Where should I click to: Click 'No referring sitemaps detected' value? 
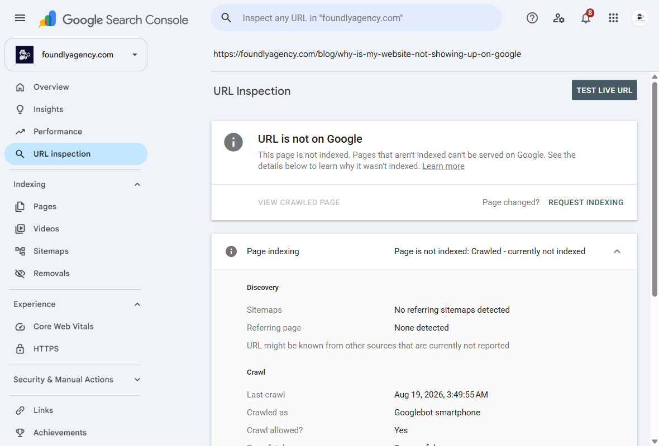tap(452, 310)
